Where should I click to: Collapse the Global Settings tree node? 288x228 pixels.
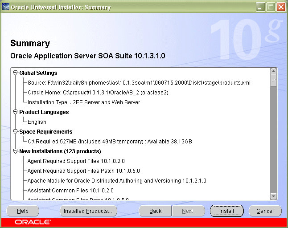click(16, 73)
